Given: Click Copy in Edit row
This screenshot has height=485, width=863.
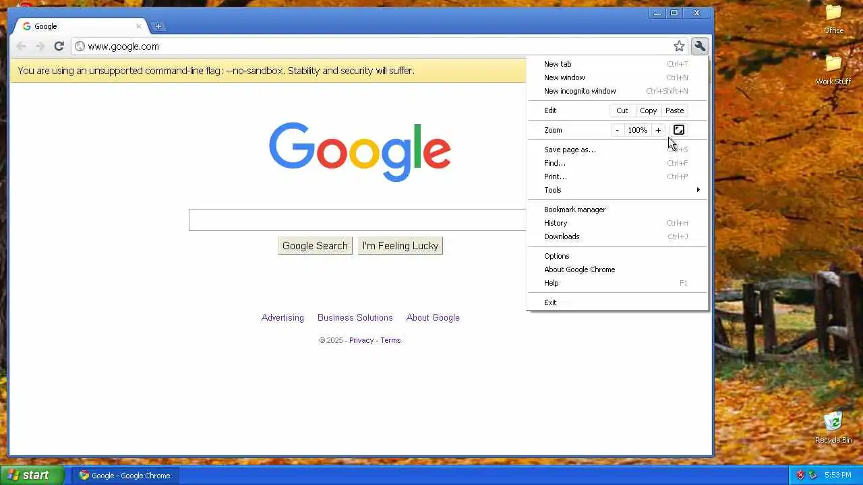Looking at the screenshot, I should (x=649, y=110).
